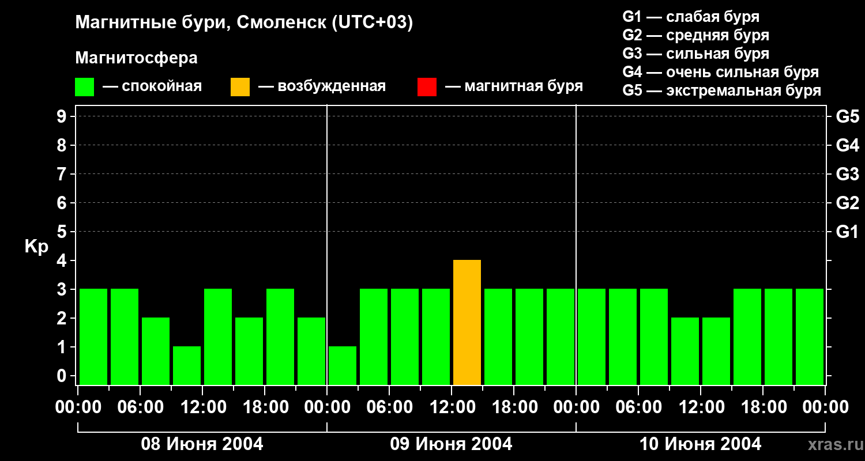Click 'G1 — слабая буря' description
The image size is (865, 461).
[x=691, y=17]
